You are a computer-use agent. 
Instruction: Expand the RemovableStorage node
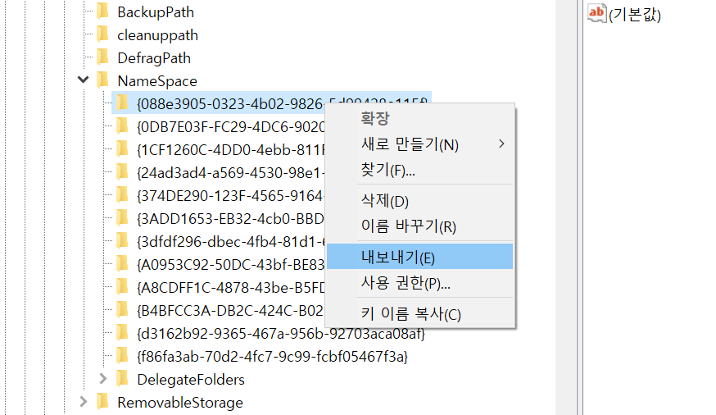point(83,402)
